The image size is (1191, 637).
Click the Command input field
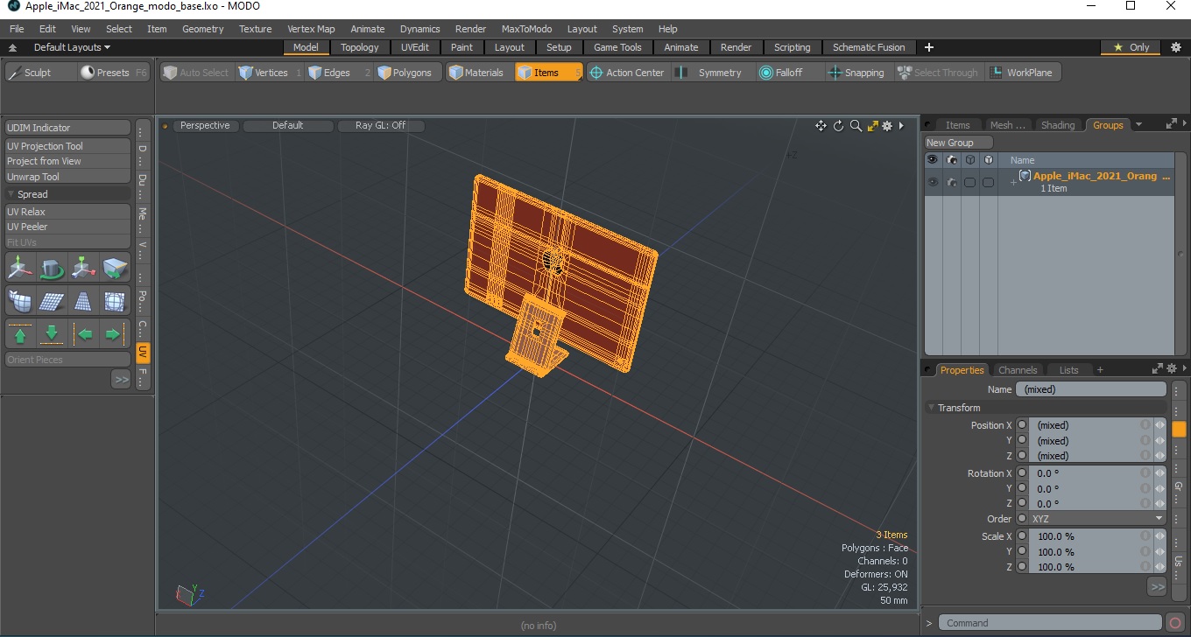point(1052,623)
